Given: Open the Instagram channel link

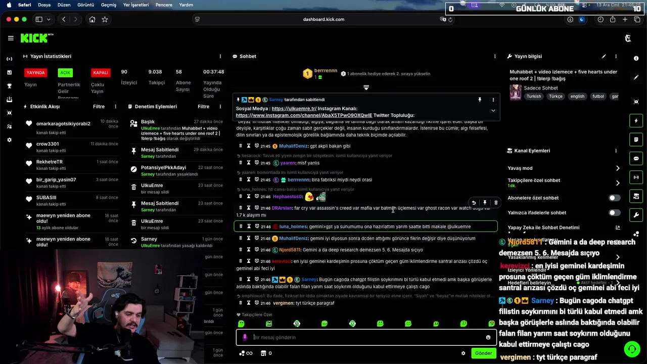Looking at the screenshot, I should pyautogui.click(x=304, y=115).
